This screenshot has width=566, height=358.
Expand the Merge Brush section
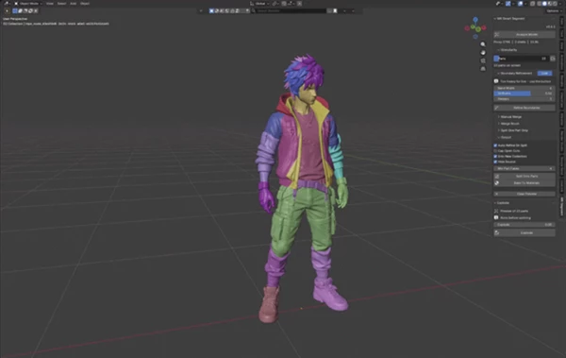(x=508, y=124)
